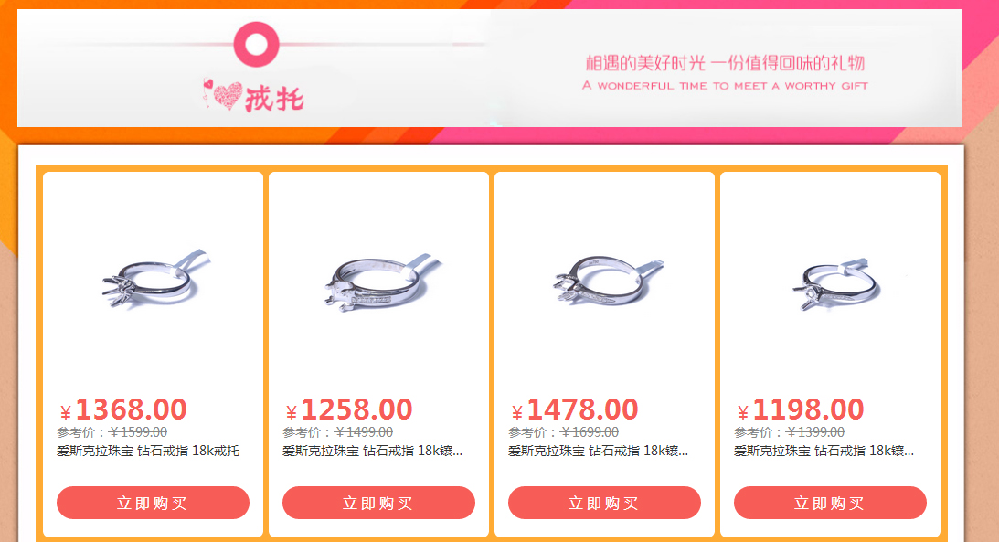This screenshot has height=542, width=999.
Task: Buy now the ¥1368.00 ring
Action: 153,503
